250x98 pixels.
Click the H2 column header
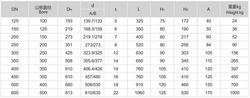[x=186, y=9]
